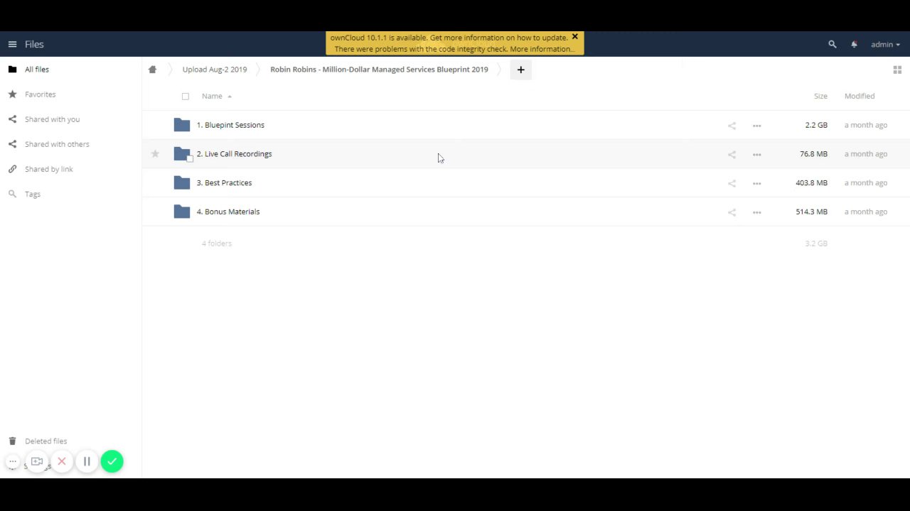Click the 3.2 GB total size
910x511 pixels.
tap(816, 243)
